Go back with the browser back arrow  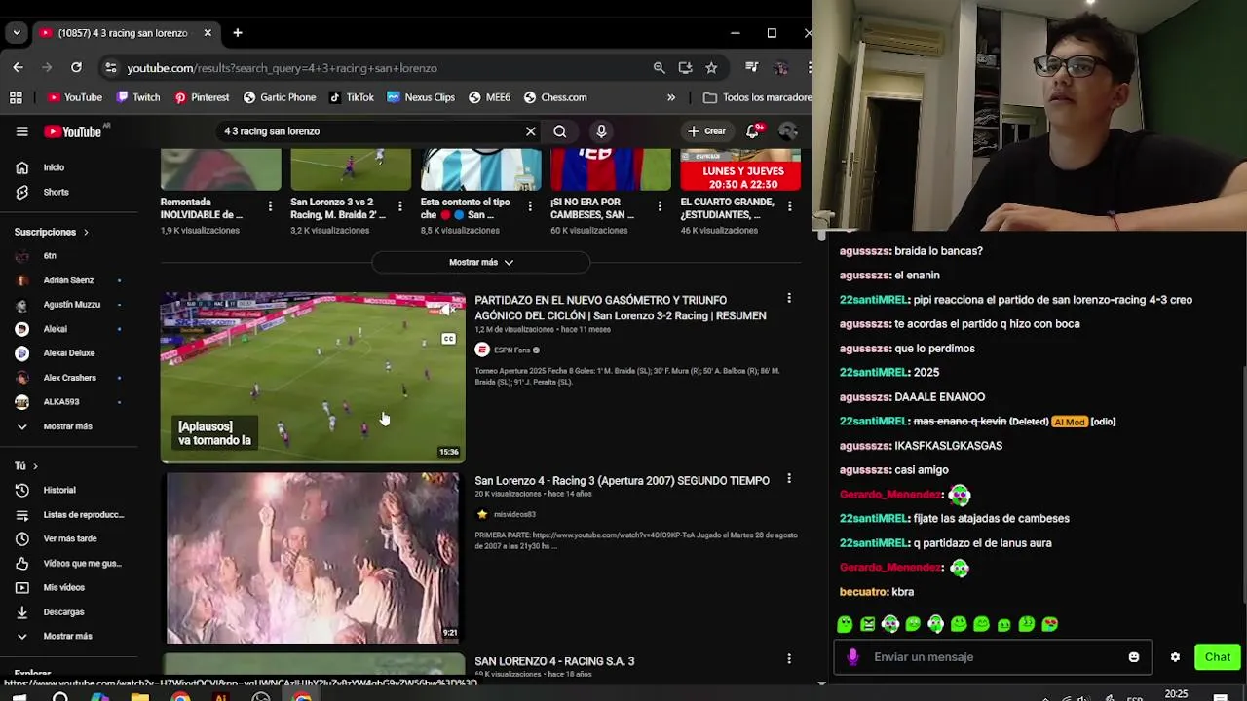(18, 67)
